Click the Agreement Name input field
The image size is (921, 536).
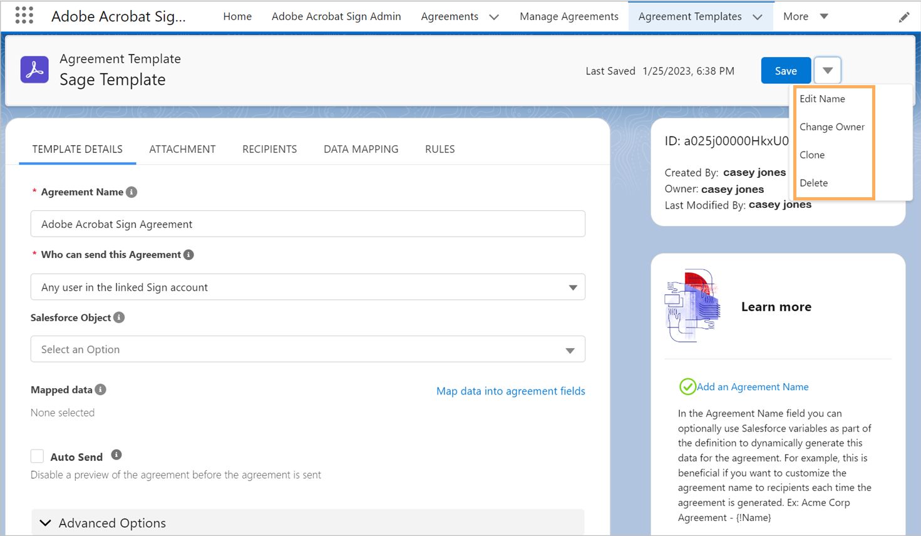[x=308, y=224]
